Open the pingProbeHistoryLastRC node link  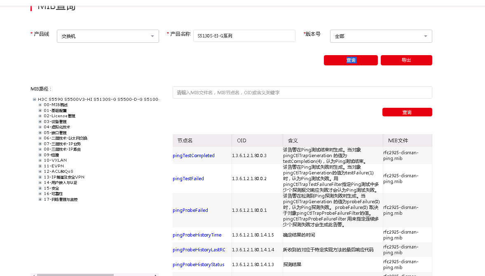[199, 250]
